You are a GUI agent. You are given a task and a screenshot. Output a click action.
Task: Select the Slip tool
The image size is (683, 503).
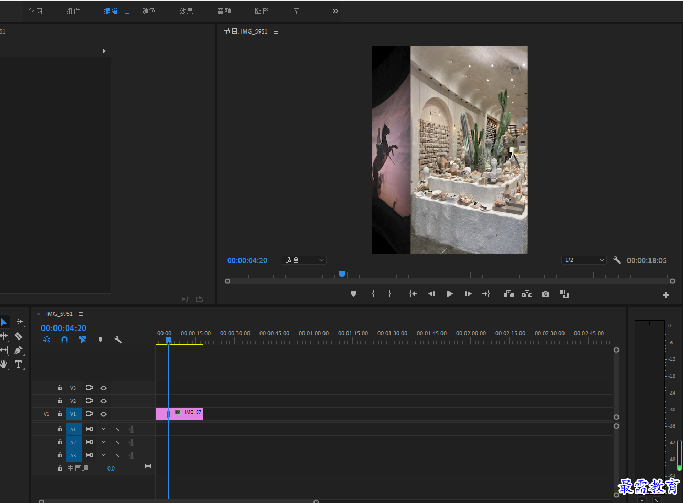[4, 350]
